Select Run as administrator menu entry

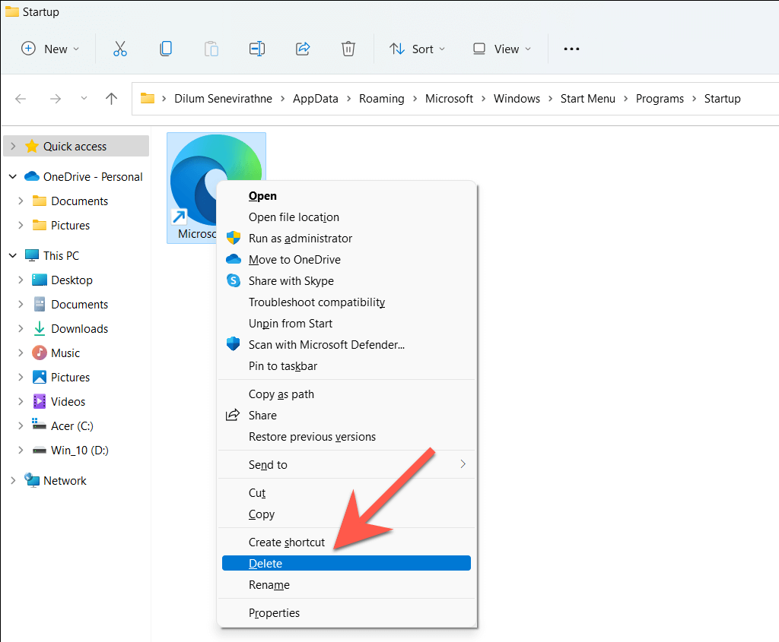click(300, 239)
